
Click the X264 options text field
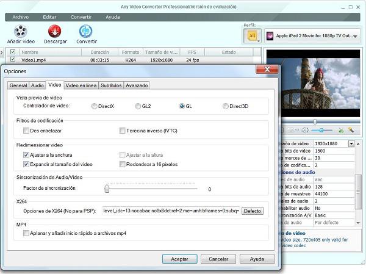pos(171,211)
